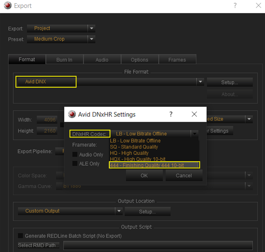This screenshot has width=265, height=252.
Task: Expand the File Format Avid DNX dropdown
Action: click(x=200, y=82)
